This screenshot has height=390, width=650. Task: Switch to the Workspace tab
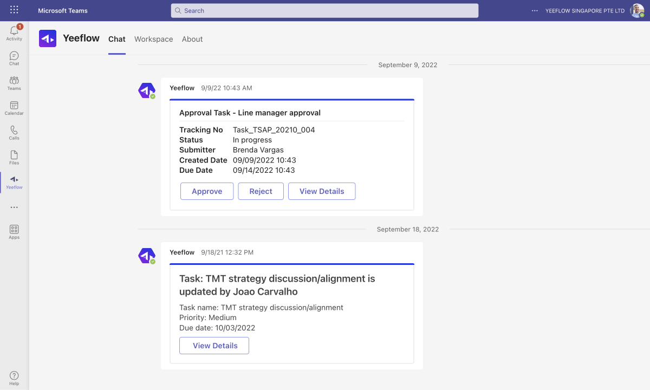point(153,39)
